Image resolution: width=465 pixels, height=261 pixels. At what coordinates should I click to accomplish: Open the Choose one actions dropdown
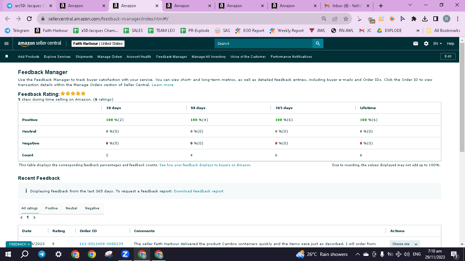[401, 244]
